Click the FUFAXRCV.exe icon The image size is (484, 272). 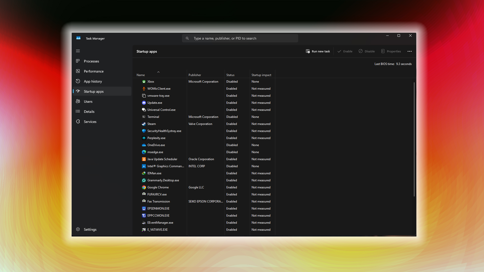point(144,194)
